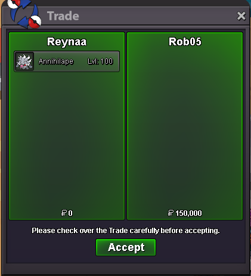Click the 'Please check over the Trade' warning text
Screen dimensions: 251x276
[x=126, y=231]
